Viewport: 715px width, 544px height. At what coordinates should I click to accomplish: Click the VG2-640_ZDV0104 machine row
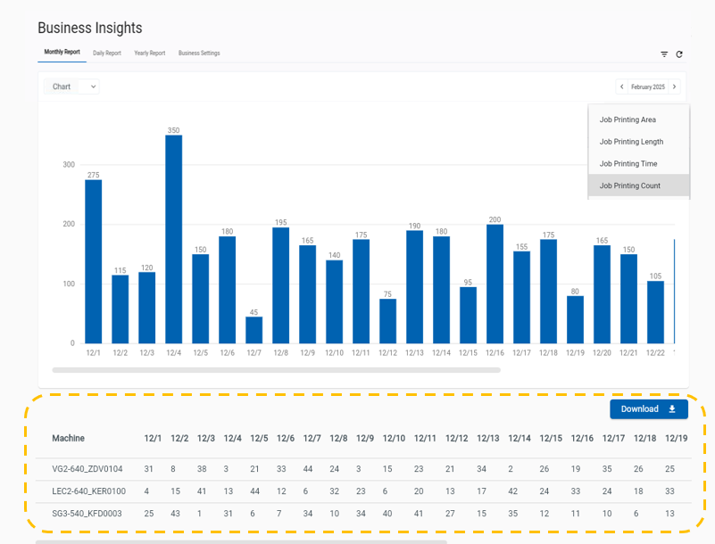(87, 469)
